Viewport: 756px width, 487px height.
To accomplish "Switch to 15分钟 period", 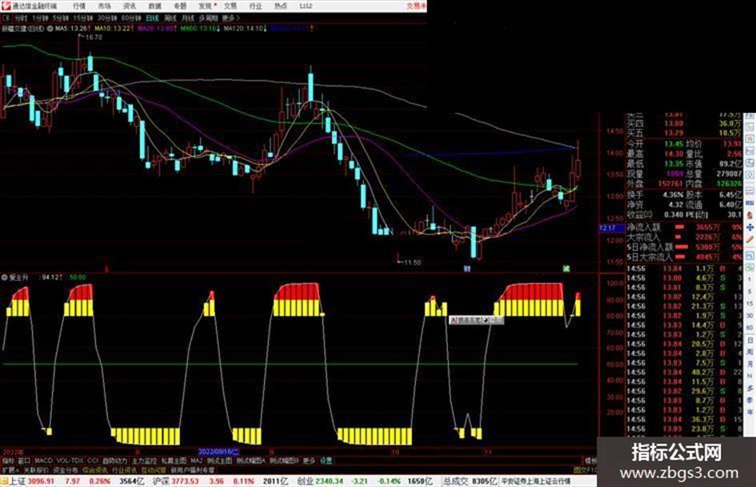I will tap(82, 18).
